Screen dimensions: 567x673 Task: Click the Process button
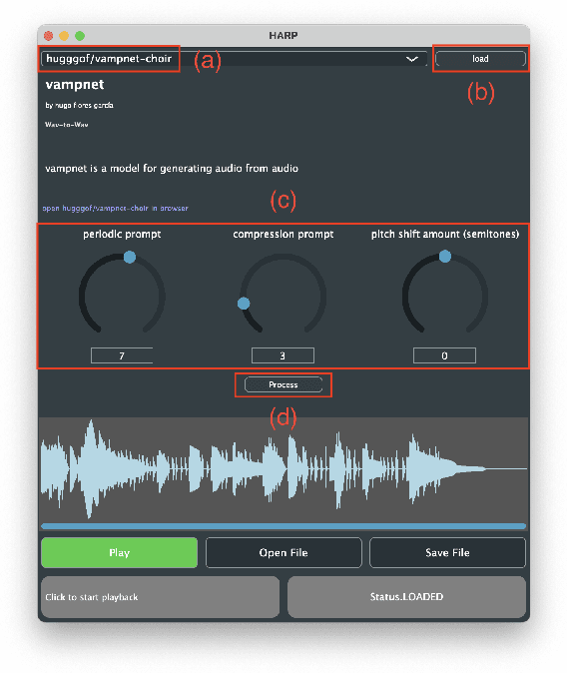(283, 384)
